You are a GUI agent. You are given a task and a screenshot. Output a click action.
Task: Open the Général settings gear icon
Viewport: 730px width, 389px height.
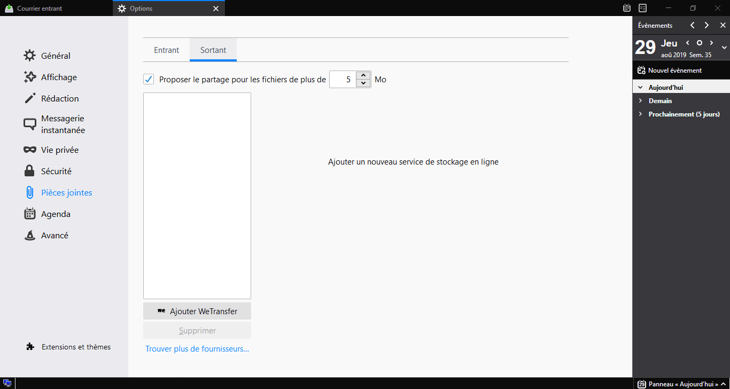pos(30,56)
